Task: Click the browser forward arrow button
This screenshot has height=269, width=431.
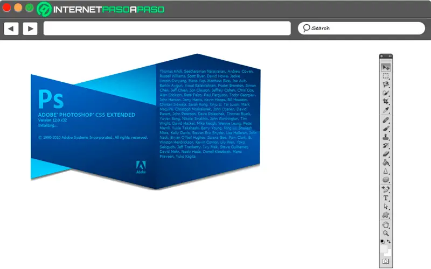Action: click(30, 29)
